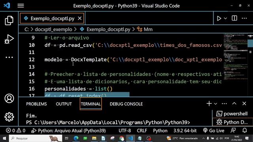Screen dimensions: 253x142
Task: Create a new terminal with the plus icon
Action: (x=209, y=103)
